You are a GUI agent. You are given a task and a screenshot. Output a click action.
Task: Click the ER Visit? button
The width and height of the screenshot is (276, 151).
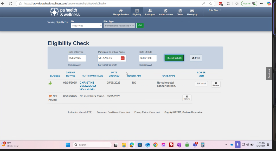coord(201,84)
